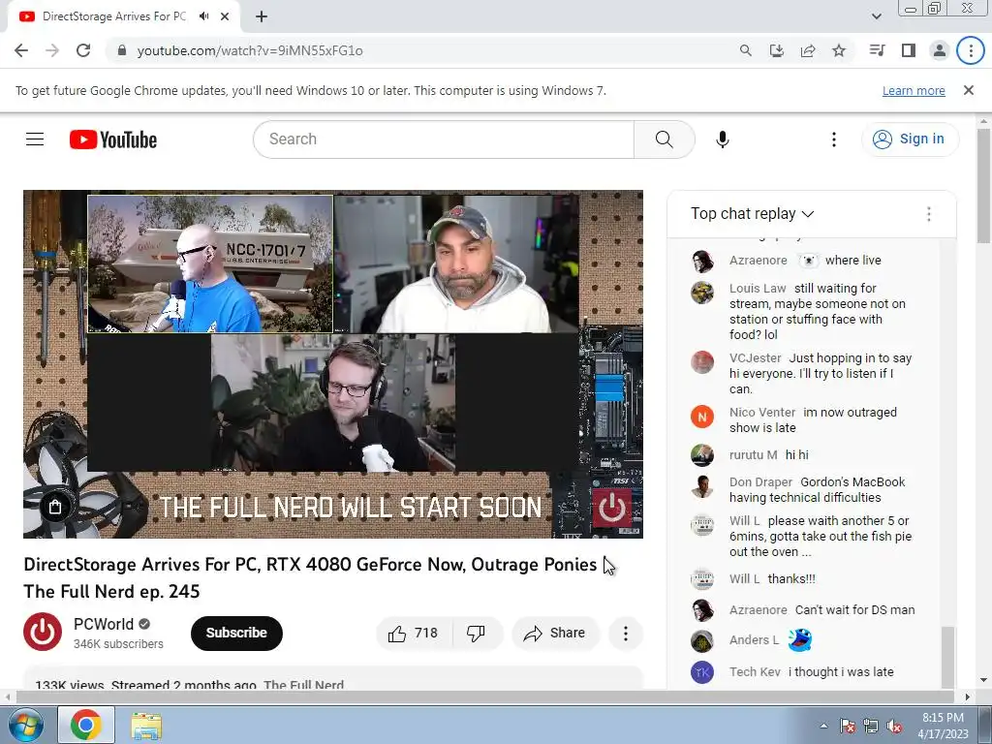Open the YouTube hamburger guide menu
This screenshot has height=744, width=992.
click(x=35, y=139)
